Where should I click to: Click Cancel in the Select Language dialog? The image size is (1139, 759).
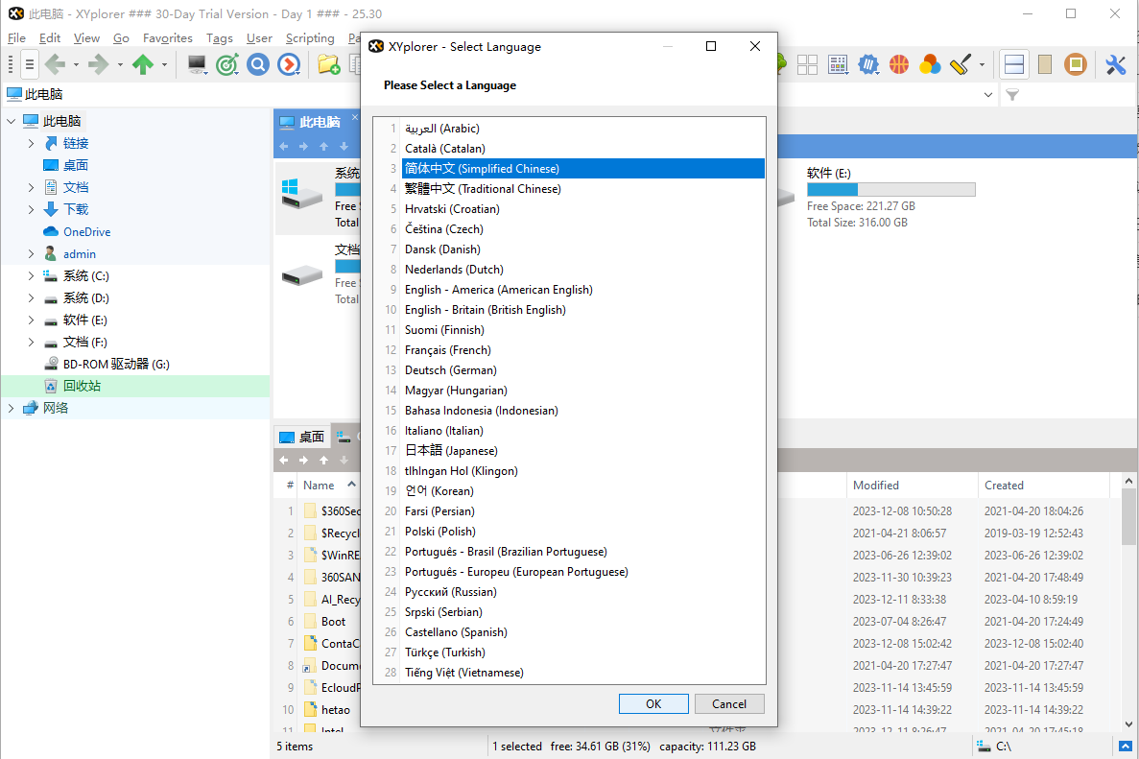coord(729,703)
